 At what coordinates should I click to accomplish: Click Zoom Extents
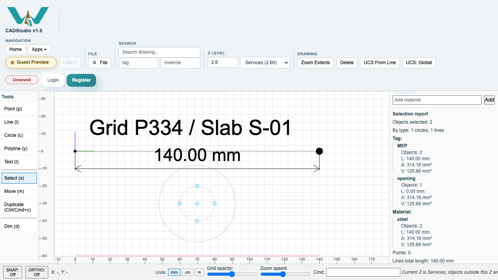[316, 63]
